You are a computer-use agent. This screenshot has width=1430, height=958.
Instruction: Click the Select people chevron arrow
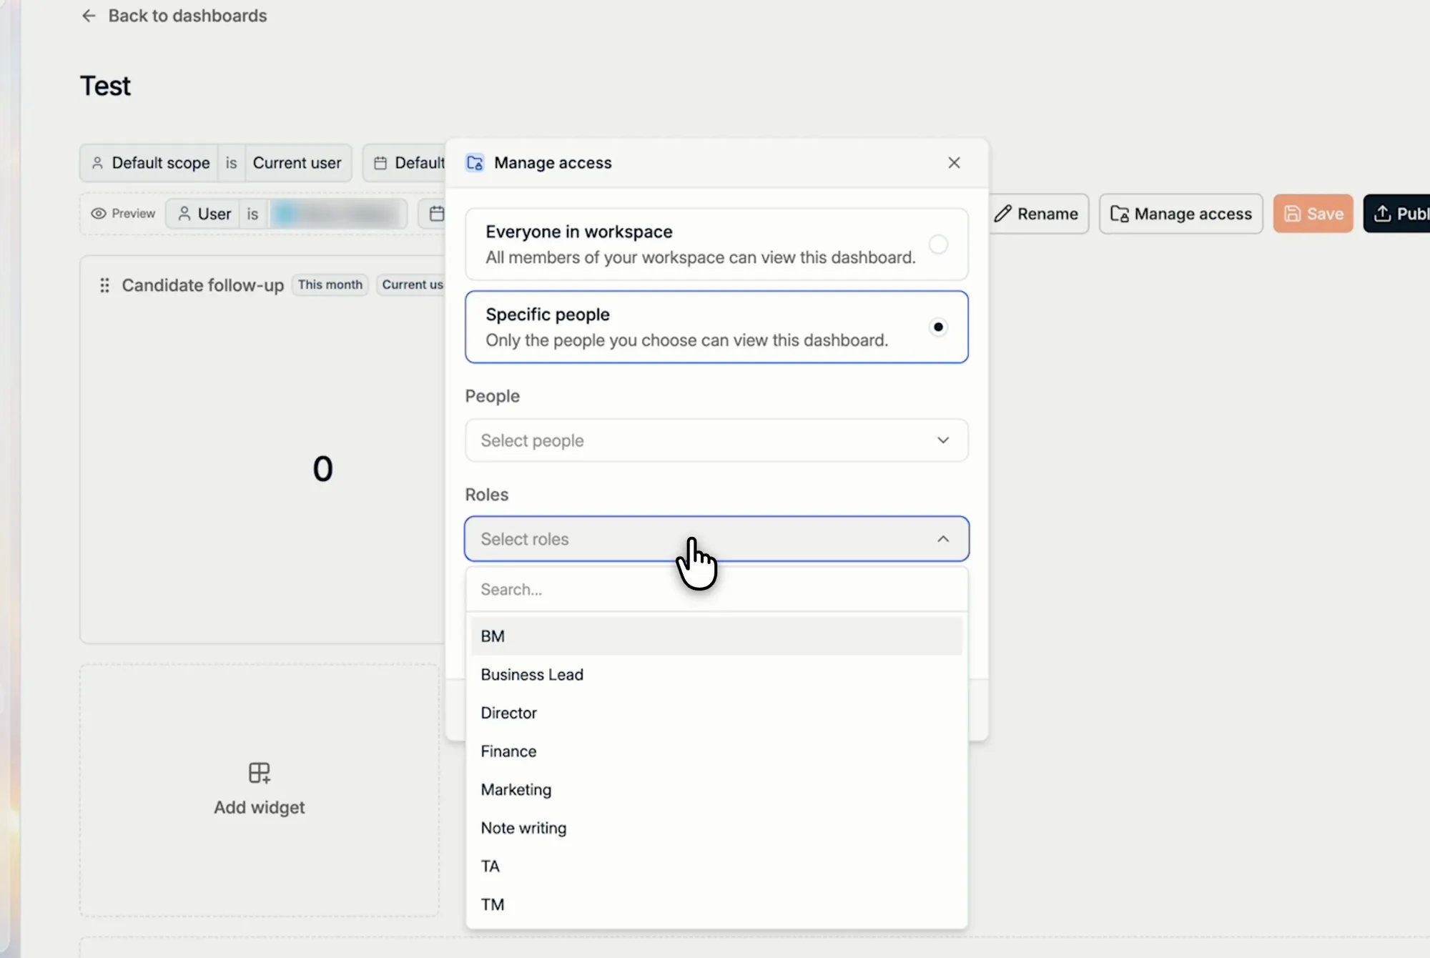point(943,440)
